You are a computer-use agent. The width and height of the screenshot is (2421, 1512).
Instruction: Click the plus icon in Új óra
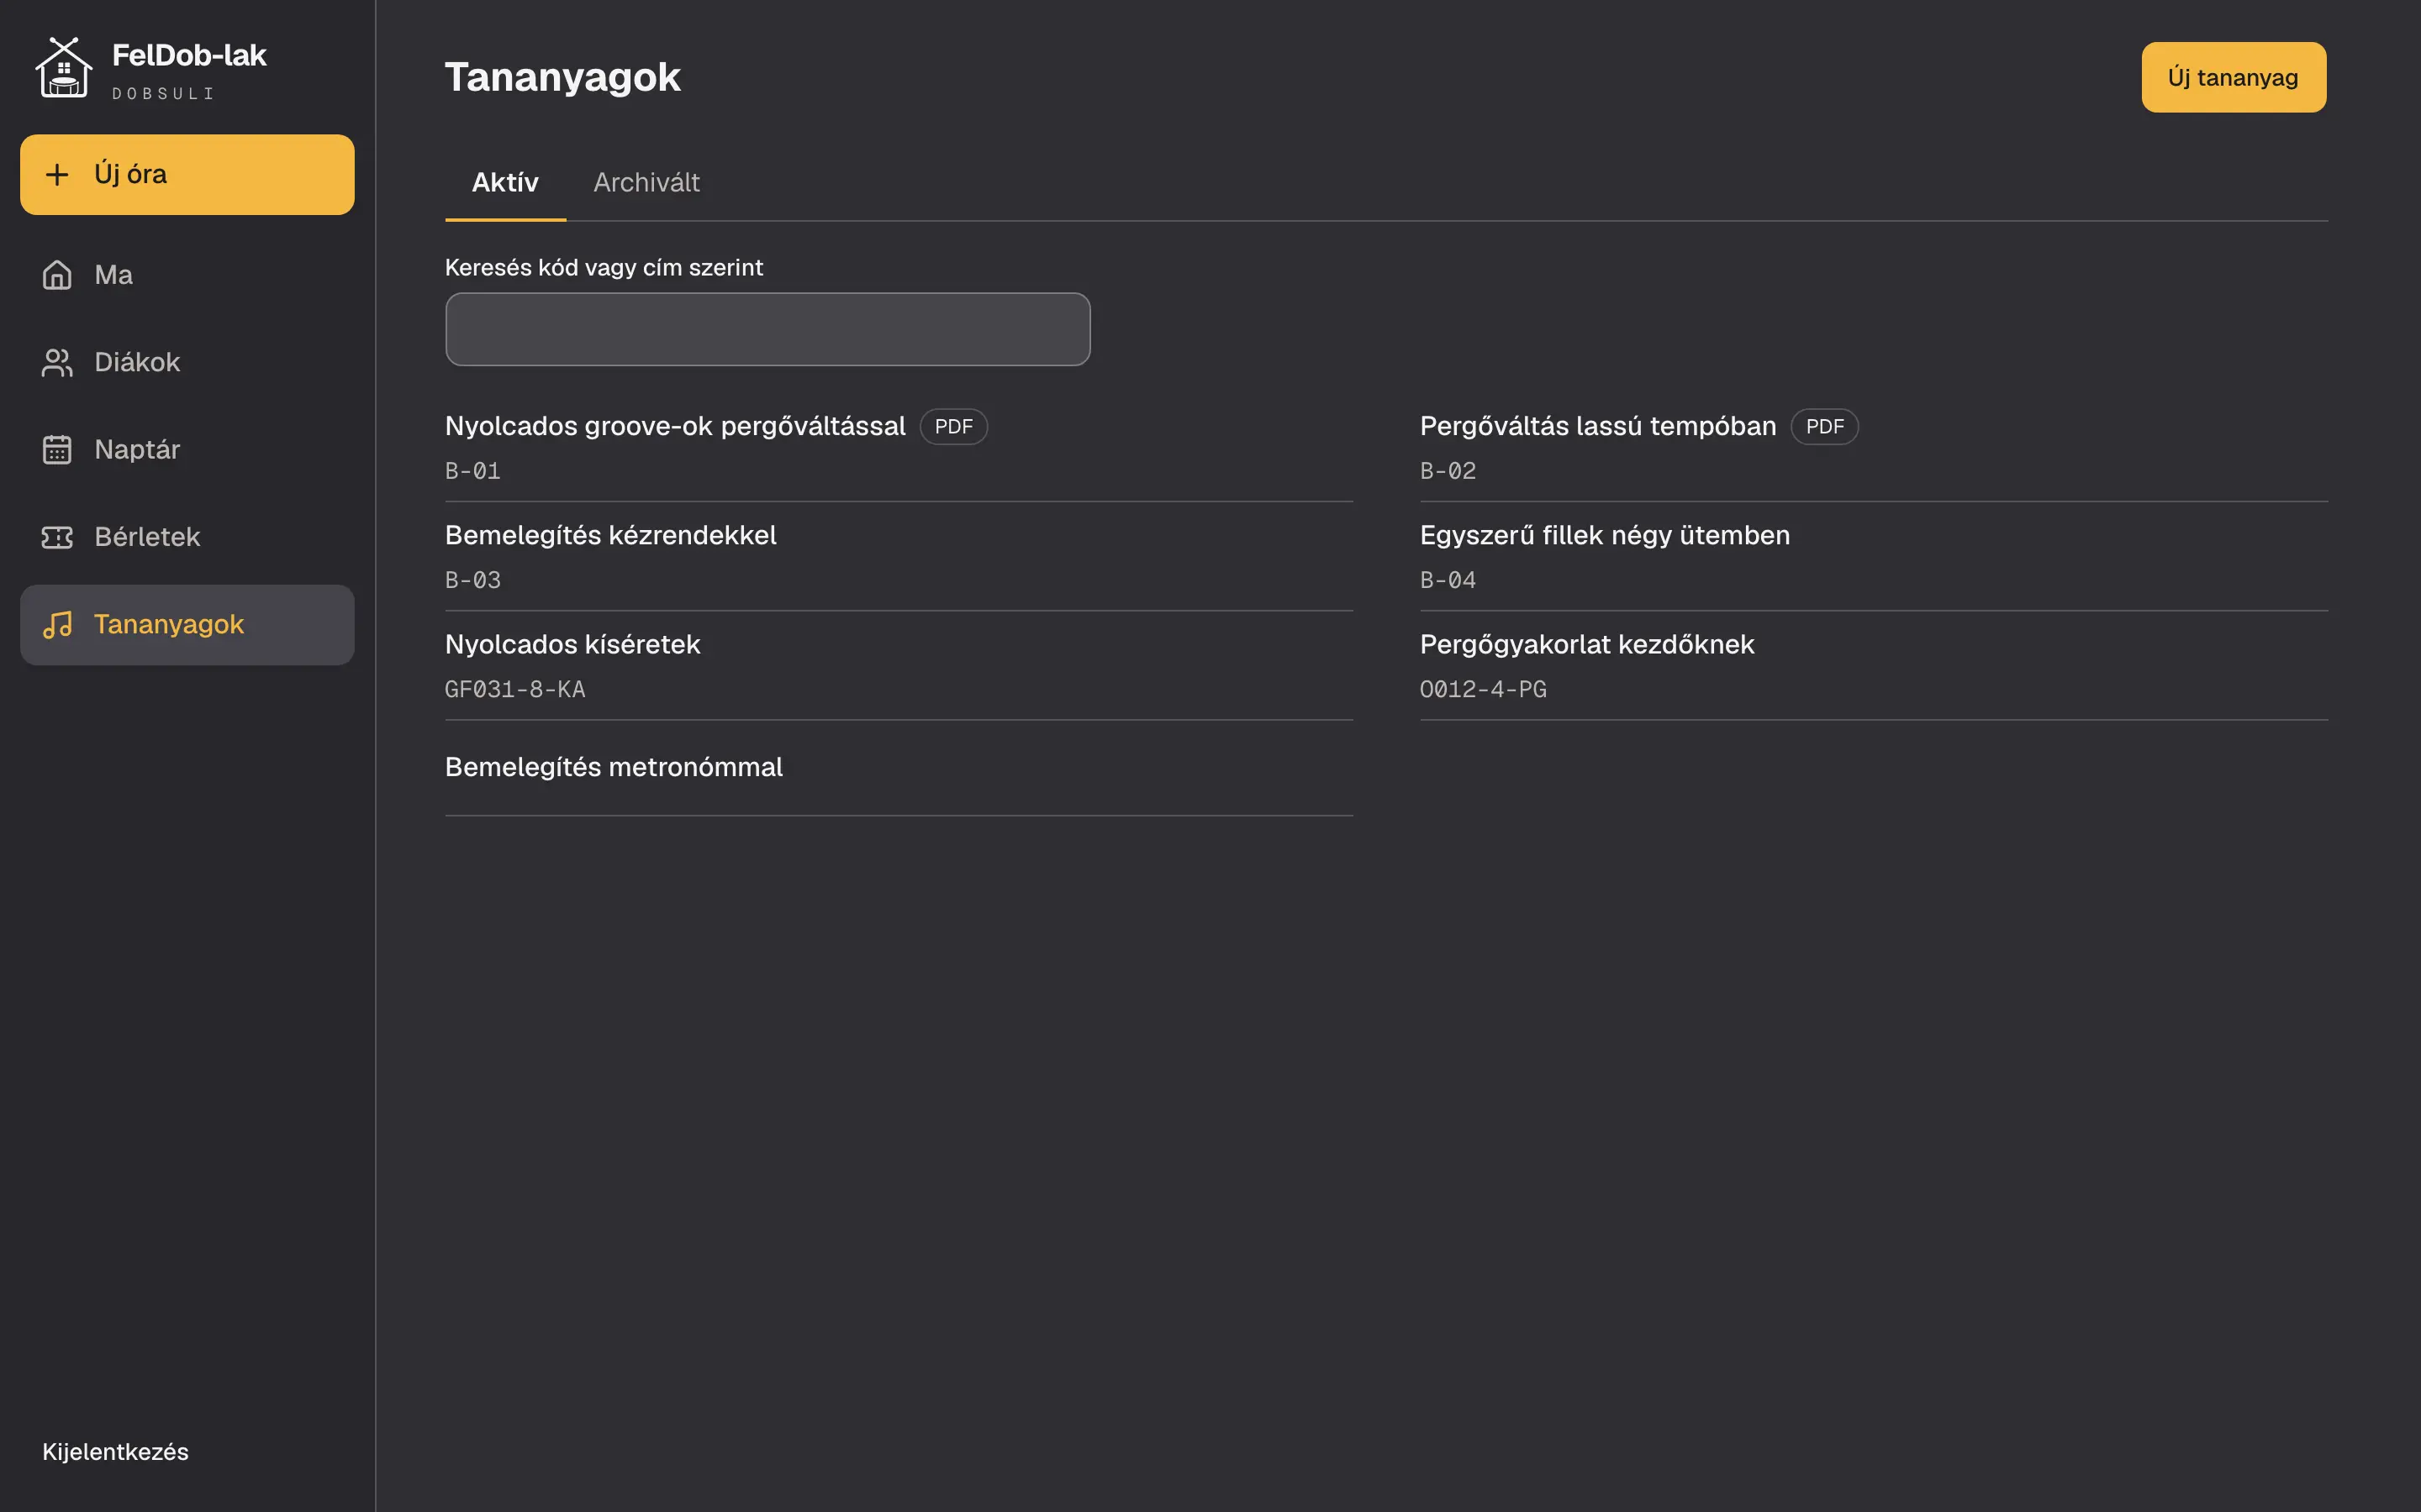coord(57,175)
